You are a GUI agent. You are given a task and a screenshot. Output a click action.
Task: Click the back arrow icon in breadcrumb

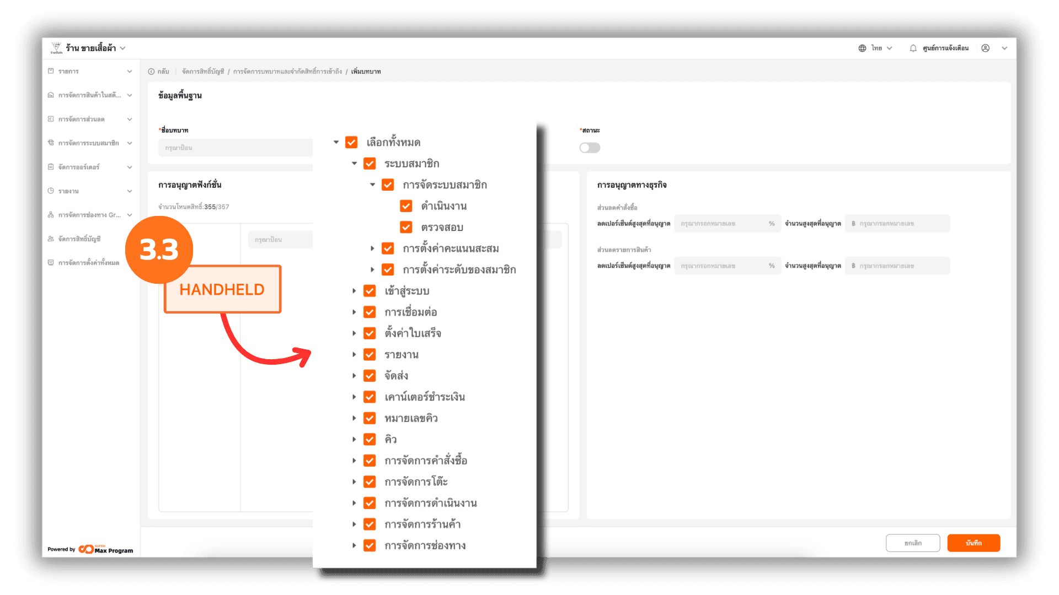(x=151, y=72)
